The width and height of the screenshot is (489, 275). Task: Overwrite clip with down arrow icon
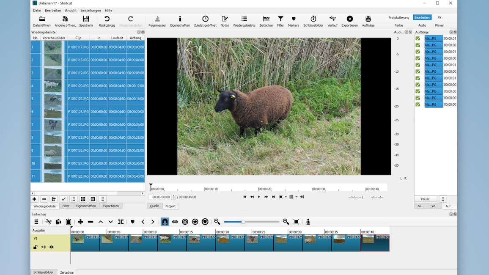[110, 222]
